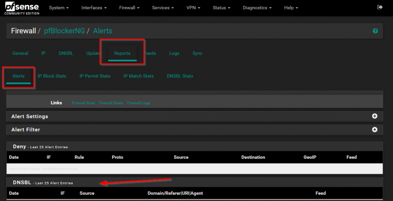Click the Domain/Referer|URI|Agent column header
Viewport: 393px width, 201px height.
click(175, 193)
